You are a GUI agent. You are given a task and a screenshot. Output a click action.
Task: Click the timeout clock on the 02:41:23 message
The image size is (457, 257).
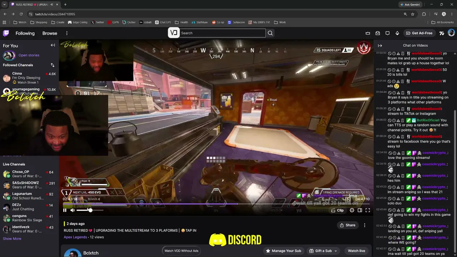click(394, 187)
